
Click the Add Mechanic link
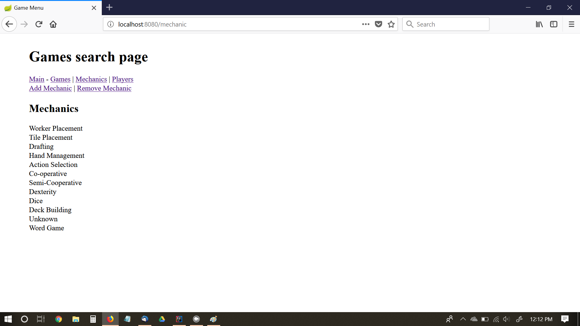[x=50, y=88]
